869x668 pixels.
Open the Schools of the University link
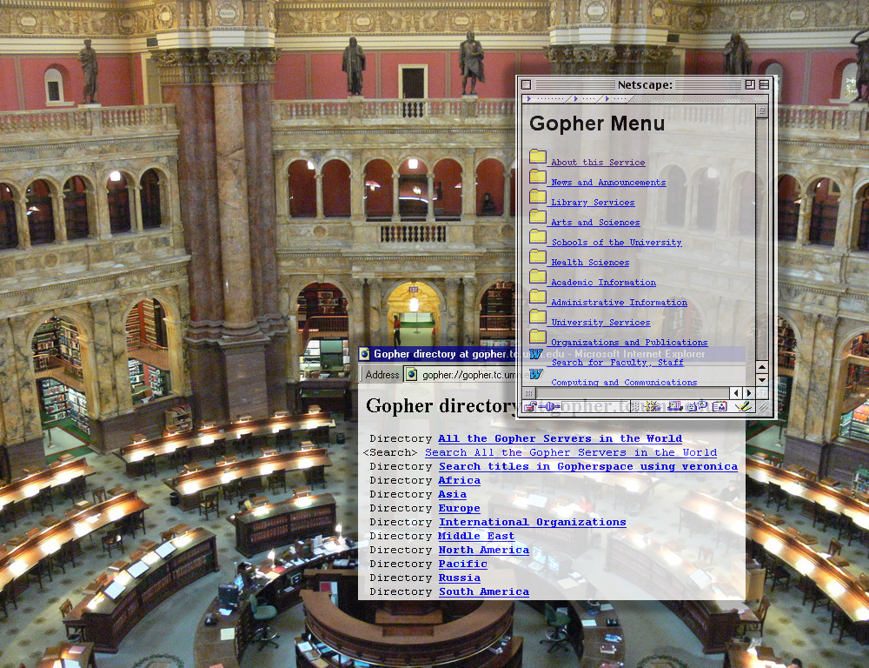point(616,243)
